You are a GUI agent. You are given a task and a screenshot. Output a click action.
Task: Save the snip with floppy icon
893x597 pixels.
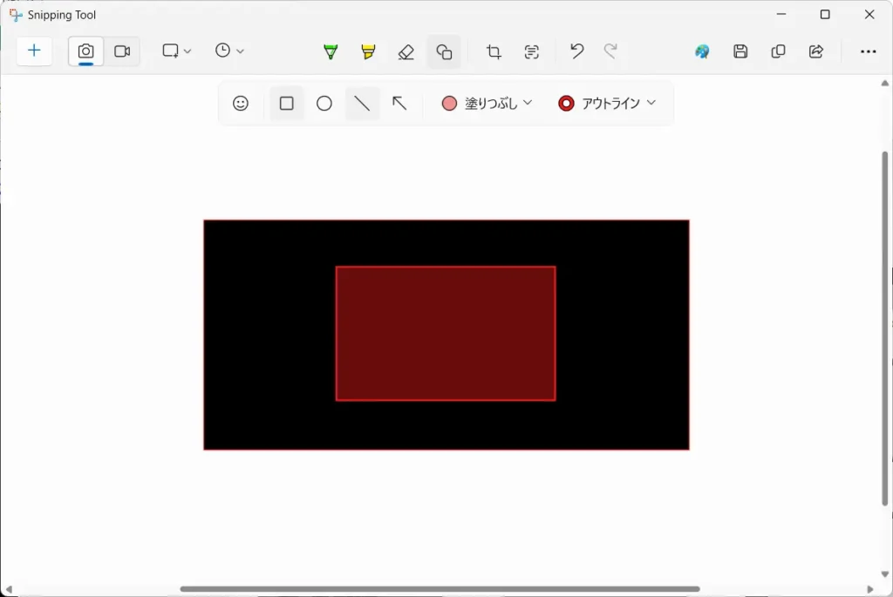point(740,51)
